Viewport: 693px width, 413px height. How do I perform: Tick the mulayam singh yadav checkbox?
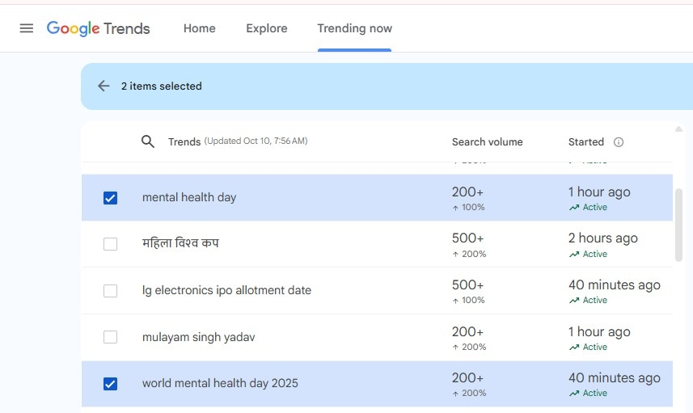tap(111, 337)
